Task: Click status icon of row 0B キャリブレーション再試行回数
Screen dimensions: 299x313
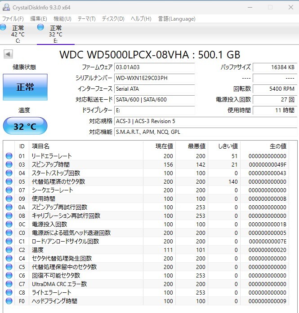Action: 9,216
